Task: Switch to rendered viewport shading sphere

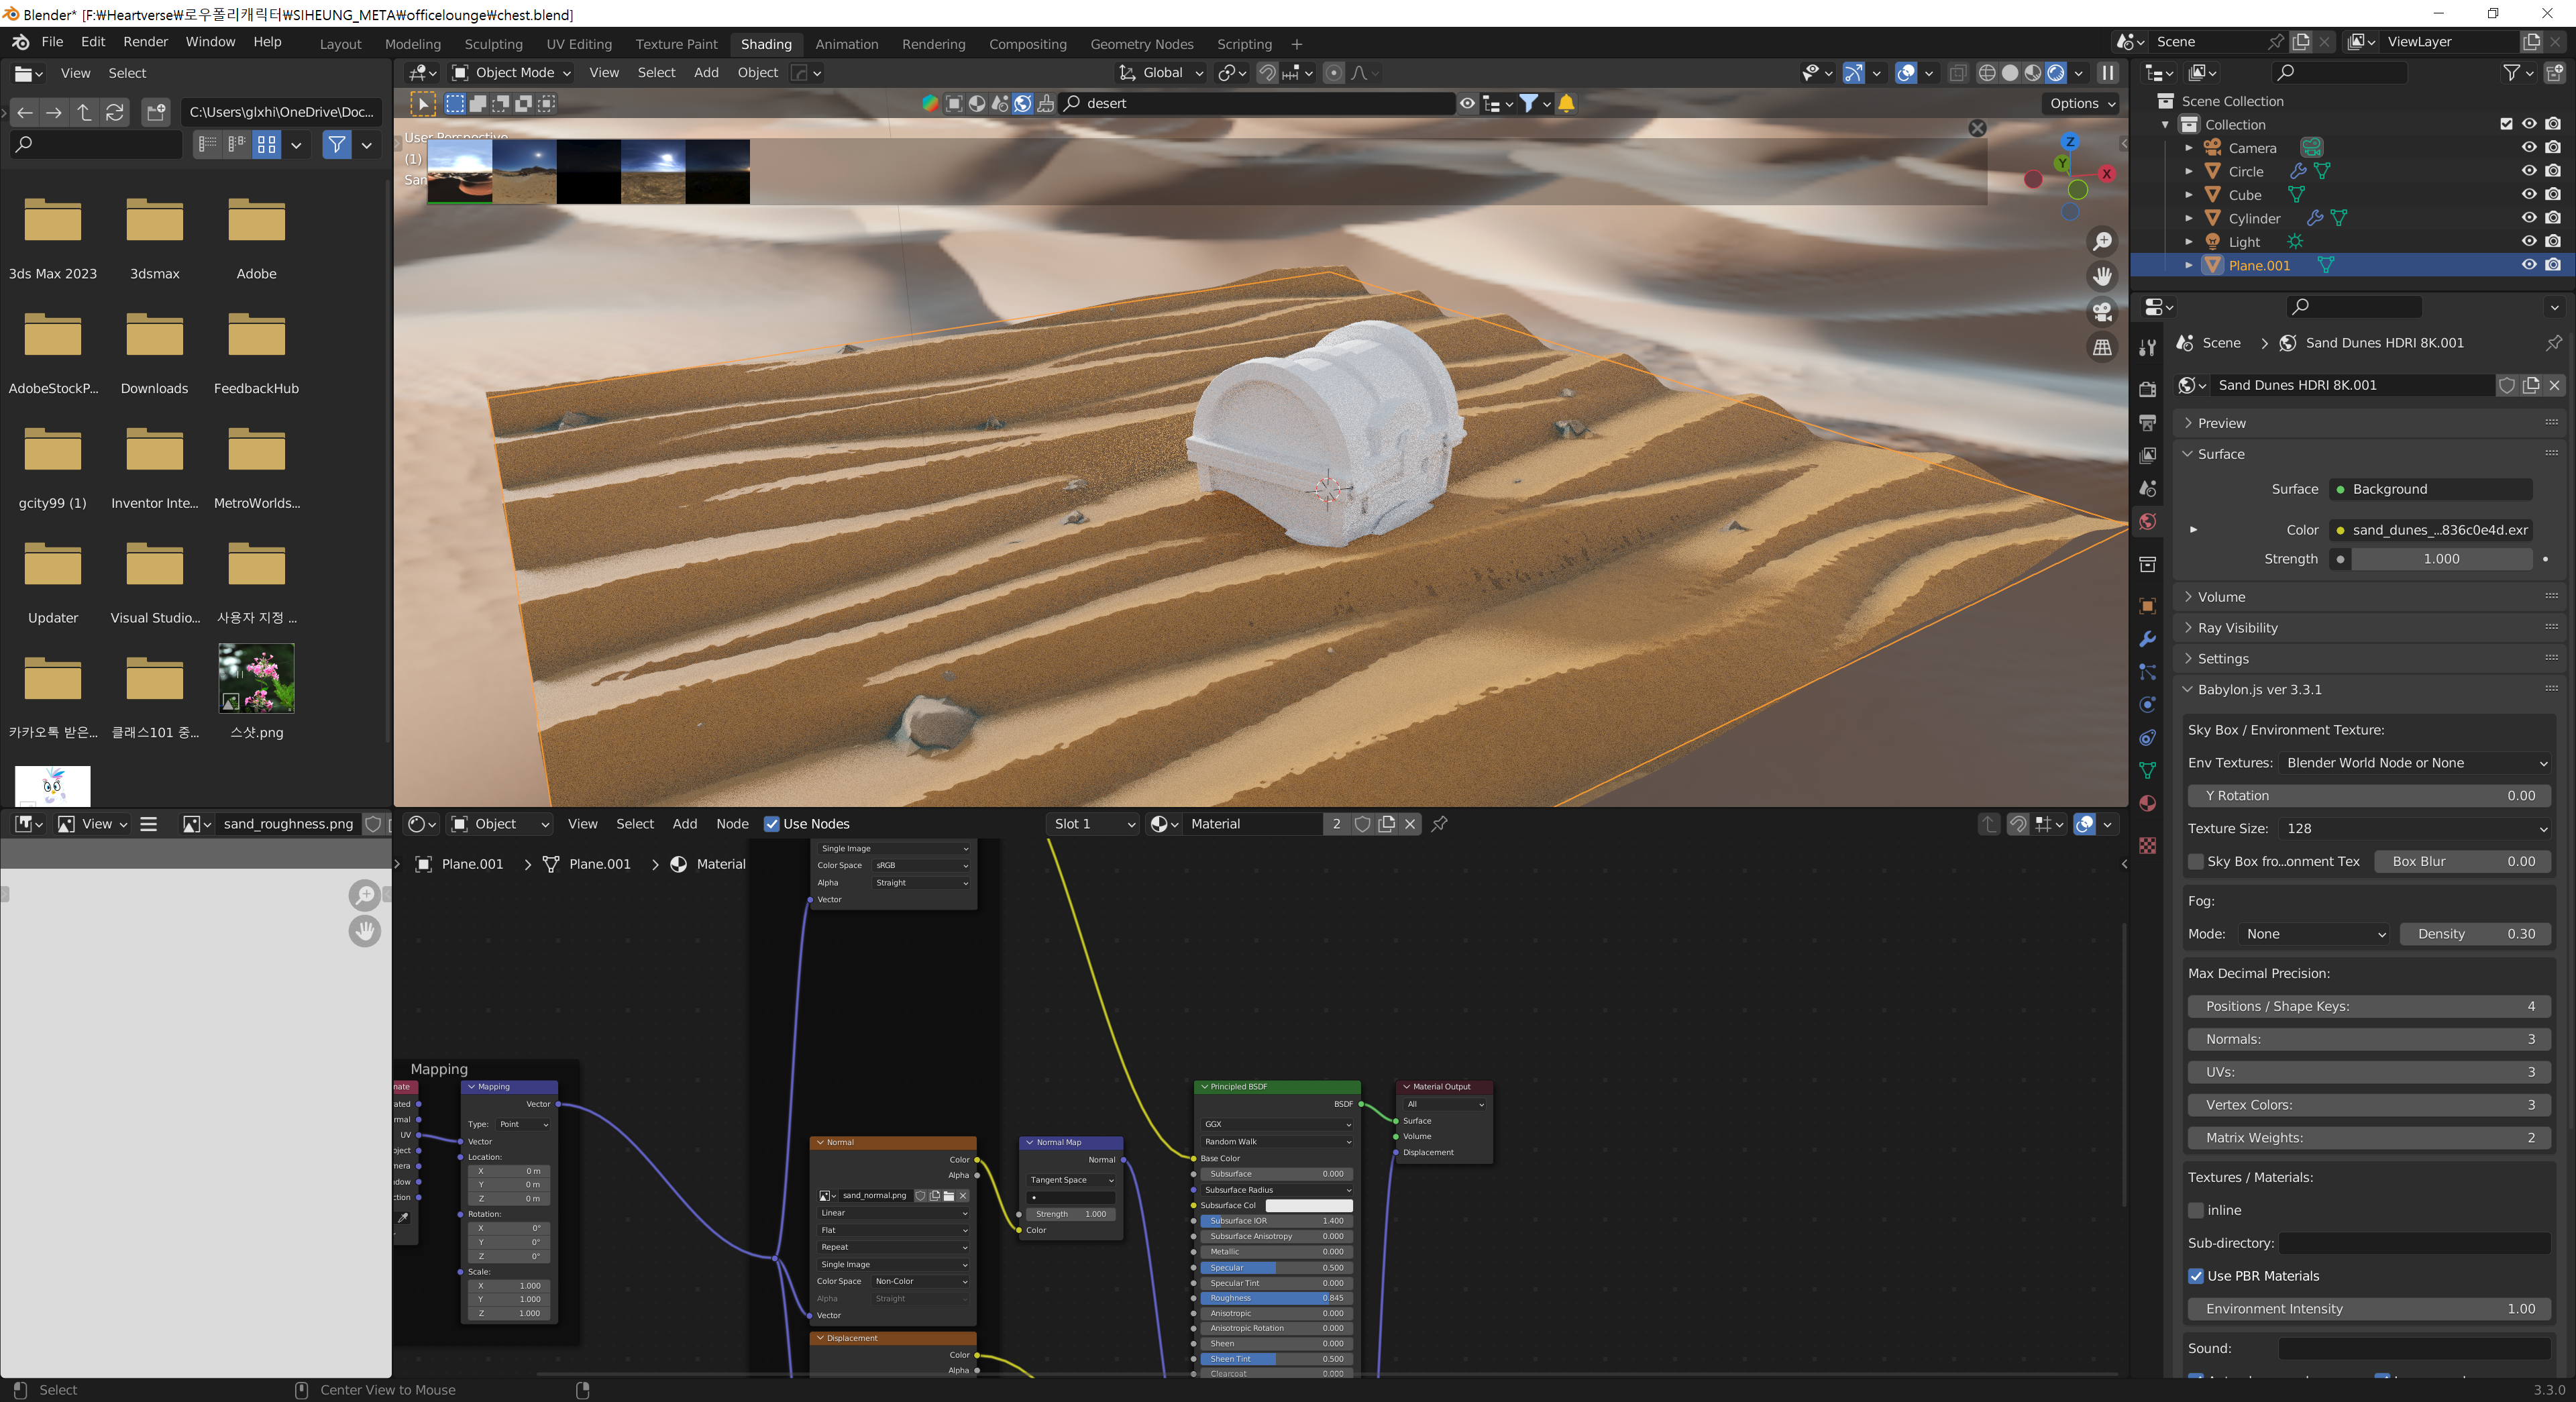Action: pyautogui.click(x=2056, y=73)
